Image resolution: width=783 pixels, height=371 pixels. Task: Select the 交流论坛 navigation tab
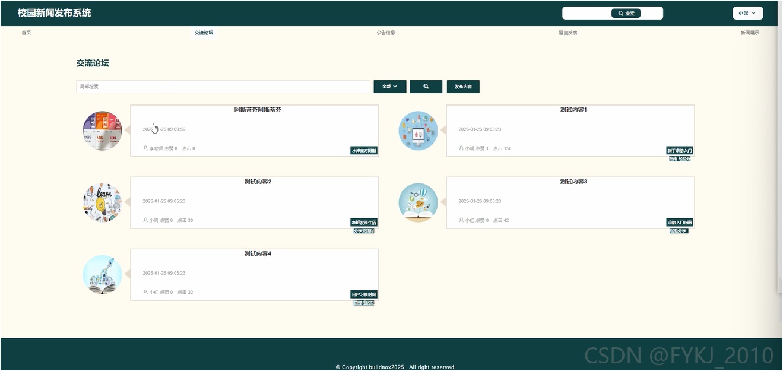click(204, 33)
